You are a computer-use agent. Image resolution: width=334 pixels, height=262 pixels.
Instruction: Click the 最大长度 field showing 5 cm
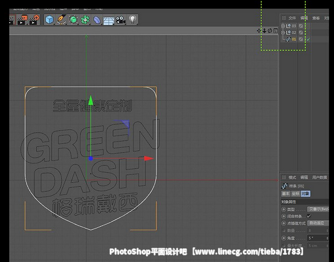pos(317,245)
